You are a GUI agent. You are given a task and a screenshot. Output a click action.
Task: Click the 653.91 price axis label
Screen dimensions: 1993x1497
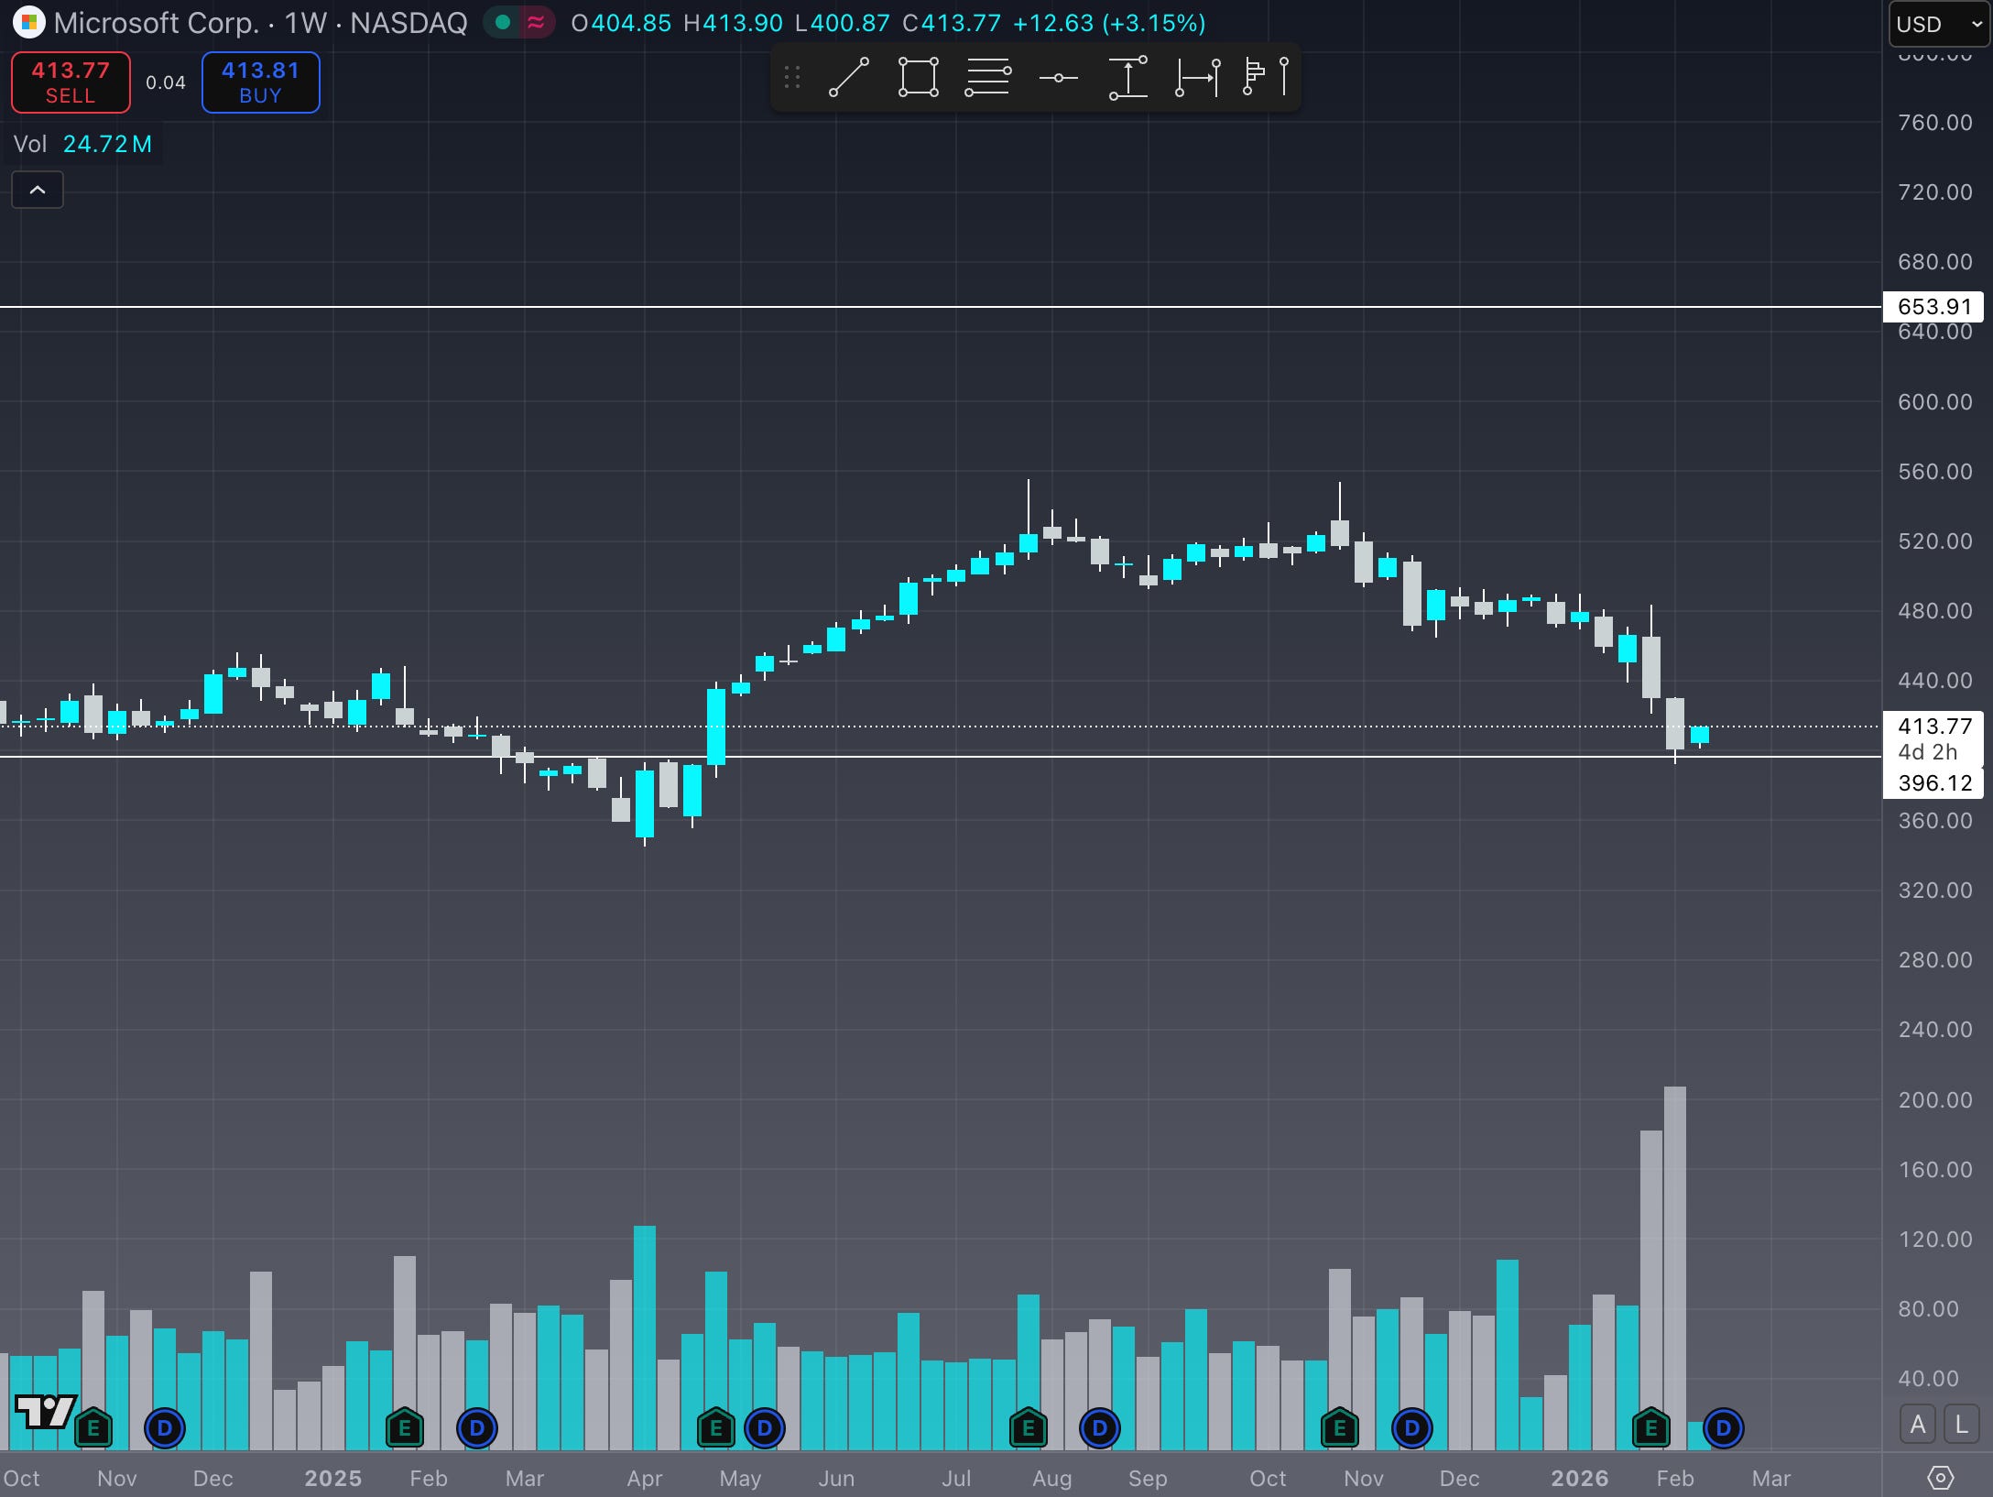[1933, 307]
